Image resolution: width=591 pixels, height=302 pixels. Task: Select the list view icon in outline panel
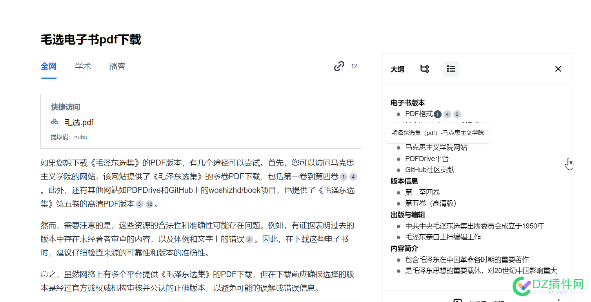point(451,69)
